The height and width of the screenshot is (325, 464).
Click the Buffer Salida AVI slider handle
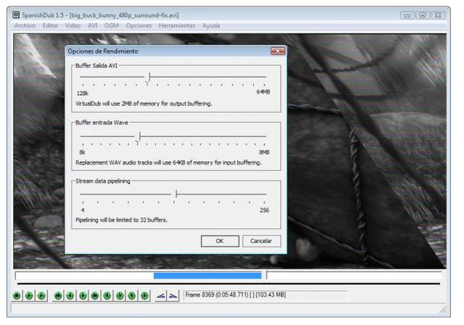pyautogui.click(x=149, y=77)
